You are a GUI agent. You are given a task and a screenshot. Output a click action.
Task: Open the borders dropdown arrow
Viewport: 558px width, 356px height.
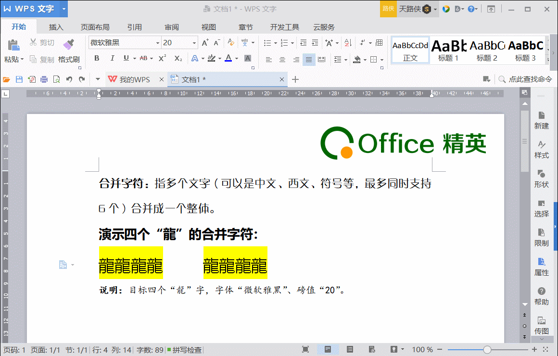[382, 60]
